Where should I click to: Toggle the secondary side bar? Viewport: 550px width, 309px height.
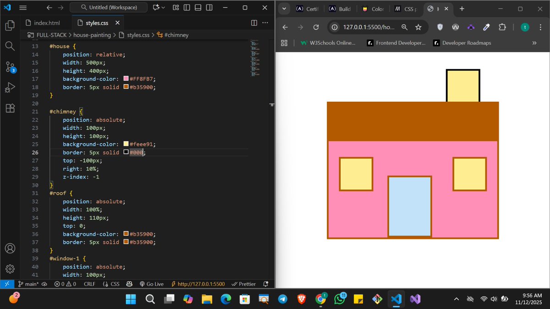[x=209, y=8]
